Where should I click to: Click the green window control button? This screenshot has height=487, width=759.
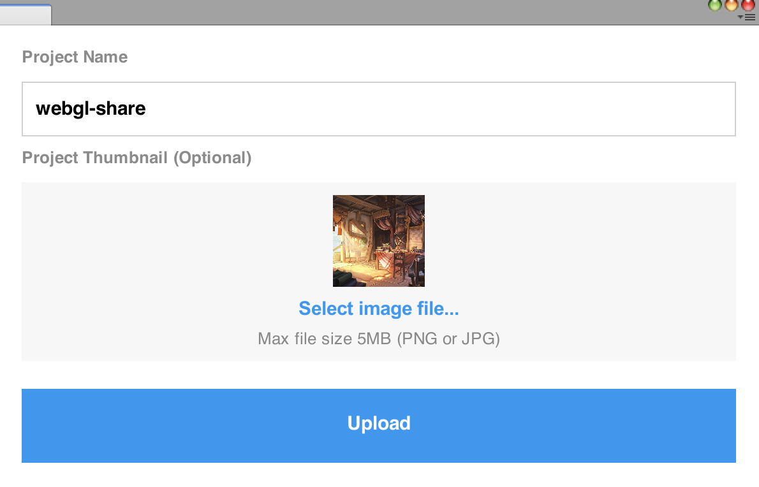pyautogui.click(x=715, y=4)
